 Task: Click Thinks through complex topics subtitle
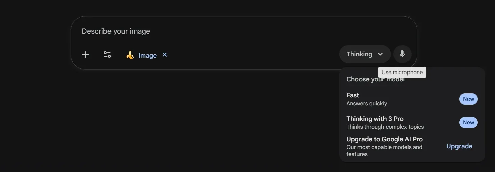click(385, 127)
